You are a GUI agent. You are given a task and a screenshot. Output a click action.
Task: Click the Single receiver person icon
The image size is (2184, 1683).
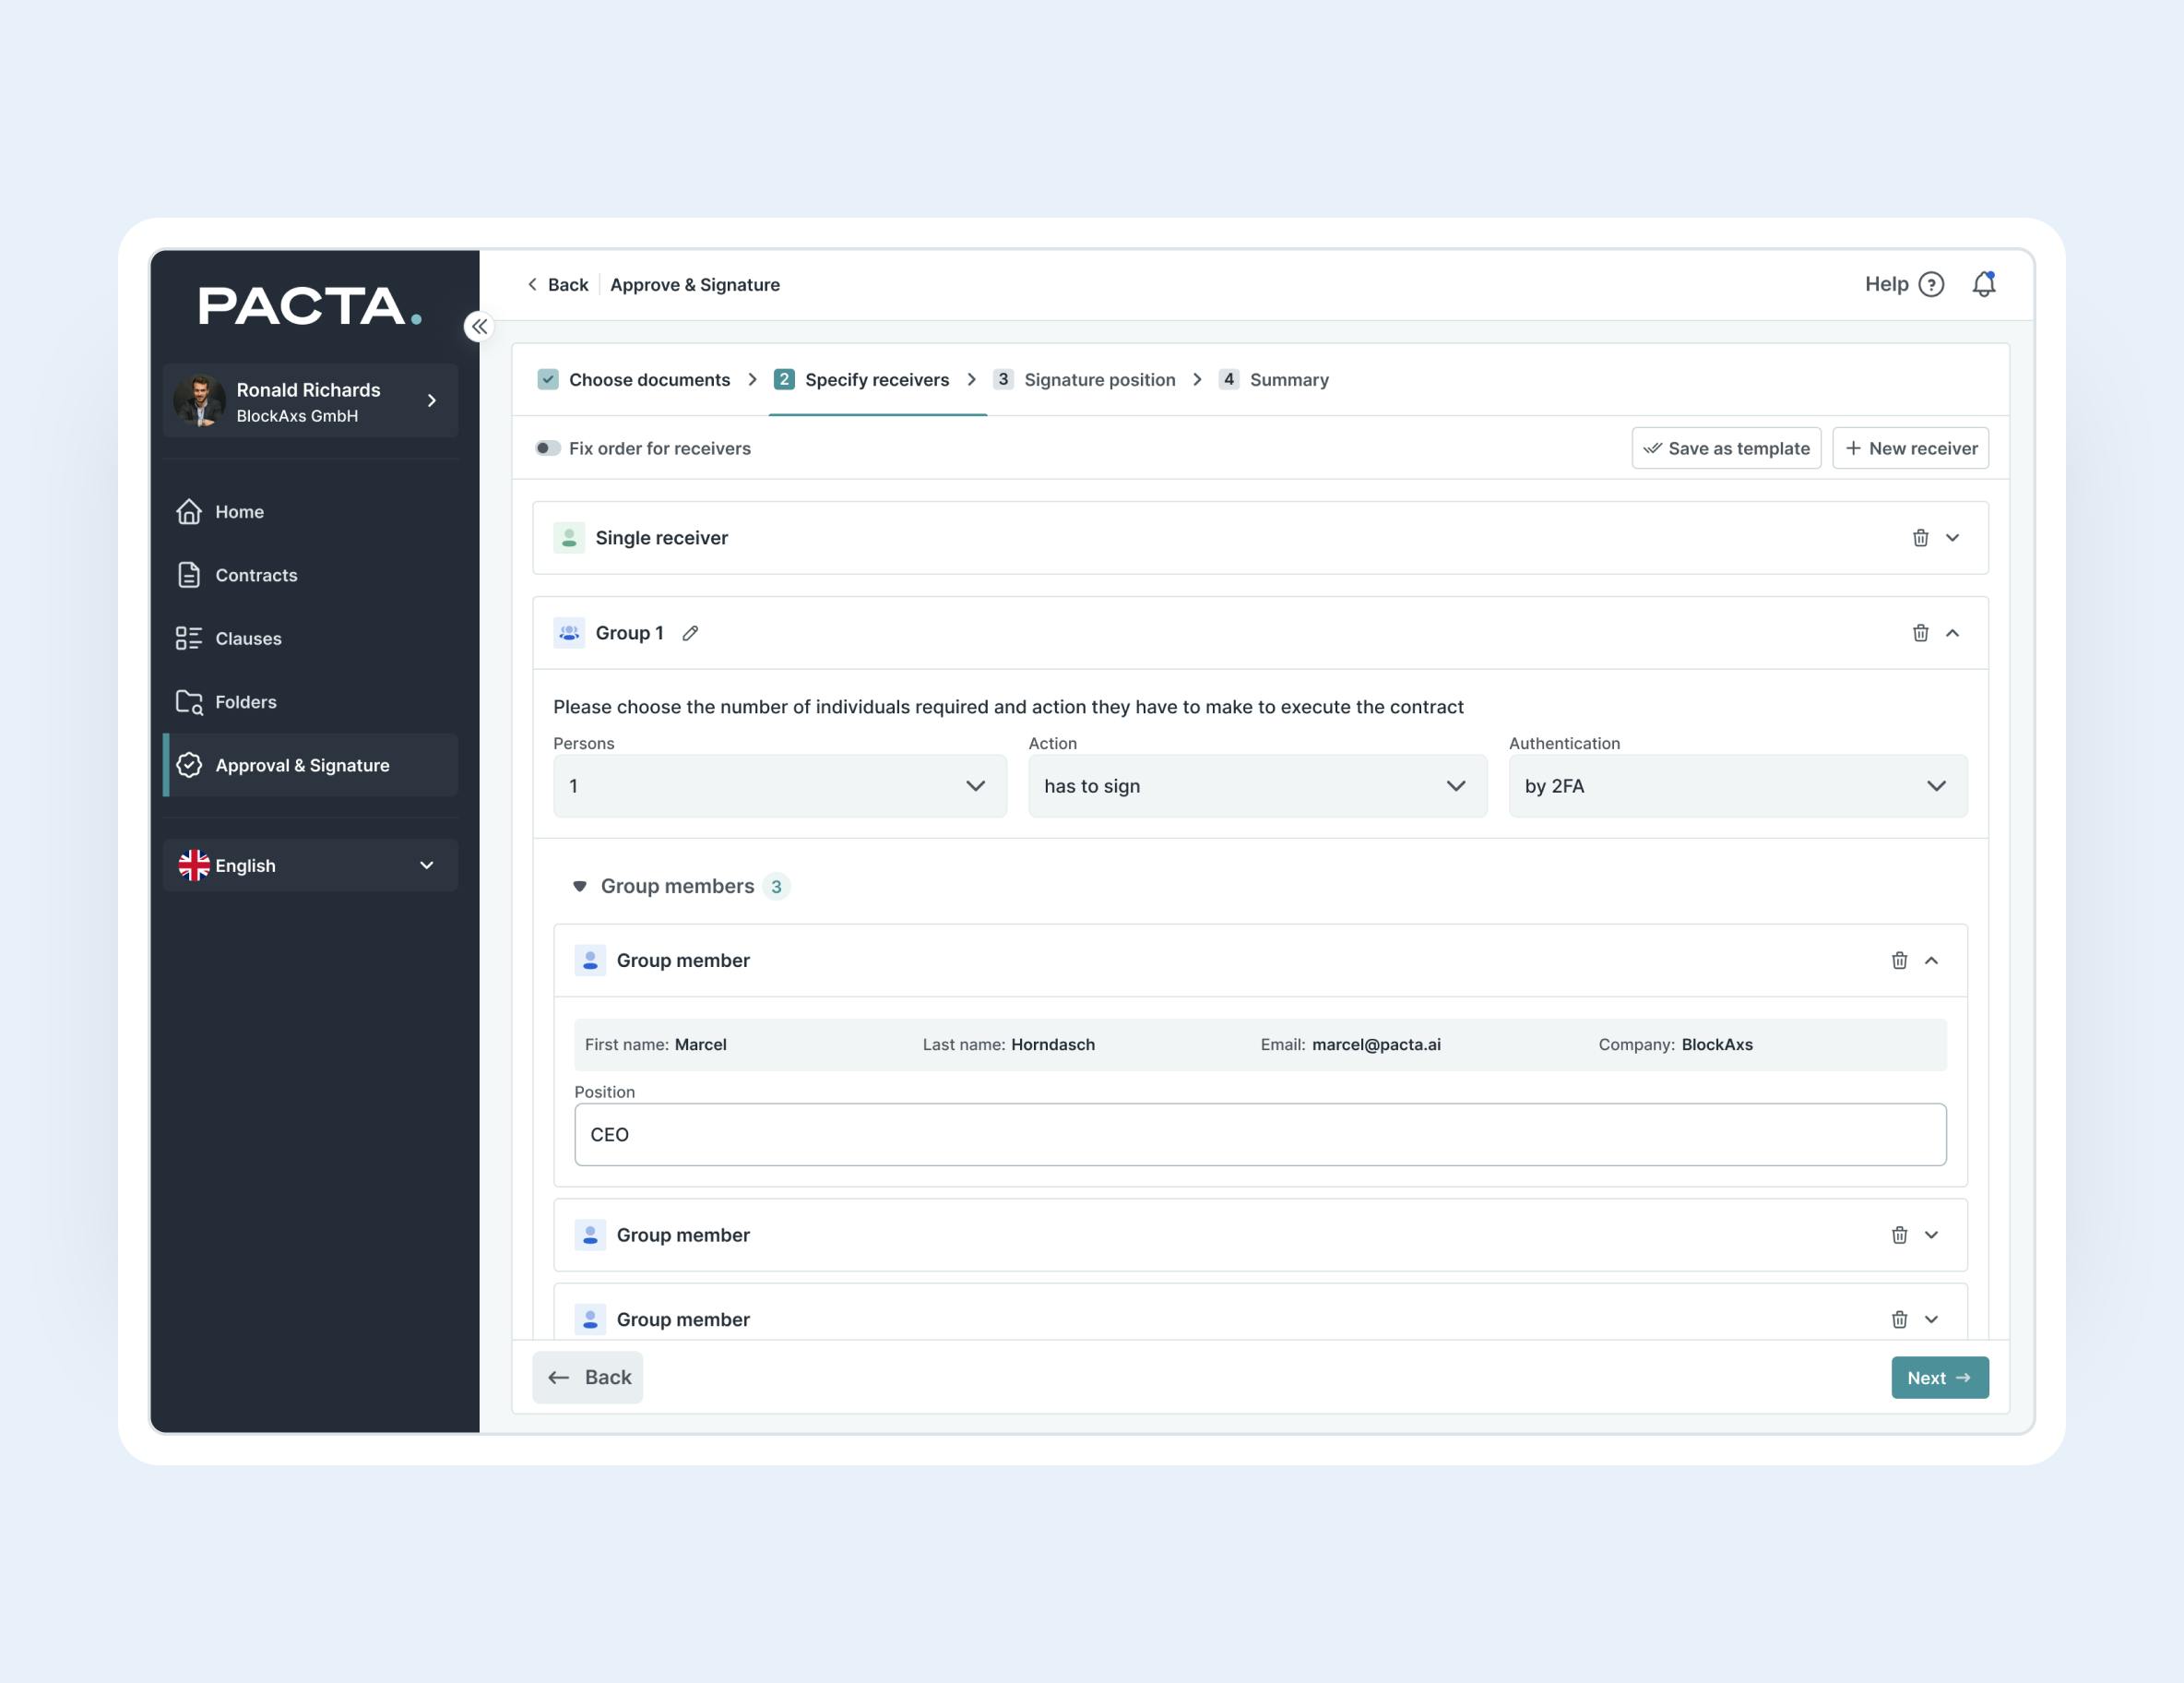(x=569, y=537)
